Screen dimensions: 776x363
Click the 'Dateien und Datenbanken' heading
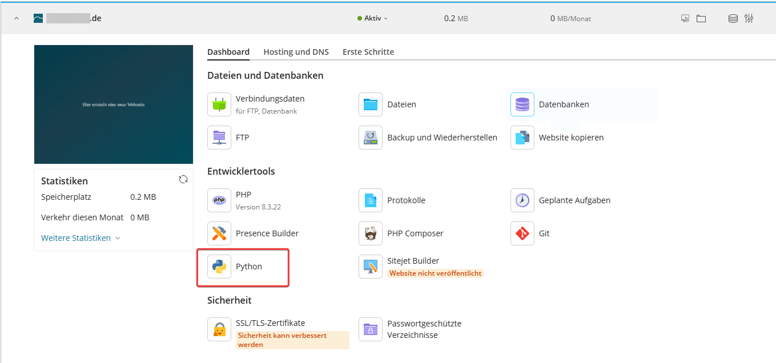click(x=266, y=75)
